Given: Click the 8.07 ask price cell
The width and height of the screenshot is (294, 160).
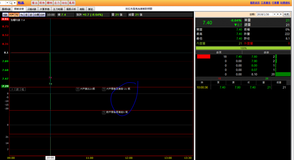Looking at the screenshot, I should [x=254, y=70].
